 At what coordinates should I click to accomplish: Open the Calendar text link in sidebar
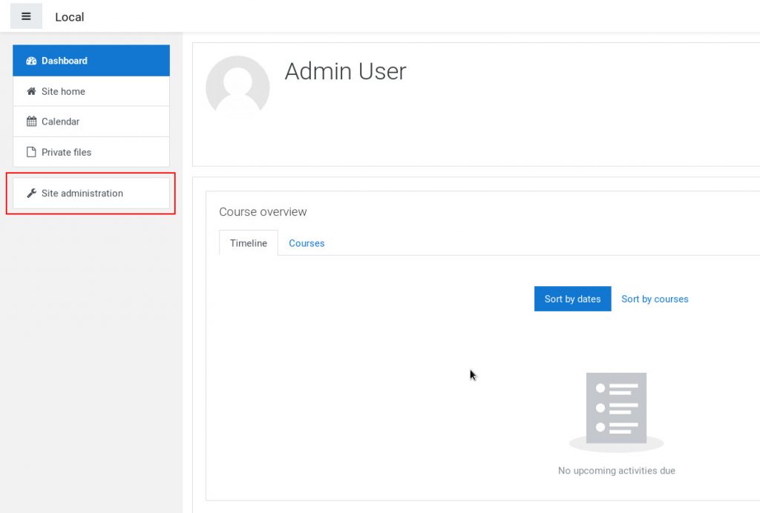point(60,122)
